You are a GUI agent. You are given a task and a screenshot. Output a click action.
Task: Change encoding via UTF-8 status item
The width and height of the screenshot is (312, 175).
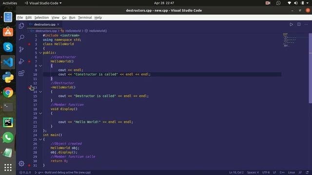pyautogui.click(x=266, y=173)
